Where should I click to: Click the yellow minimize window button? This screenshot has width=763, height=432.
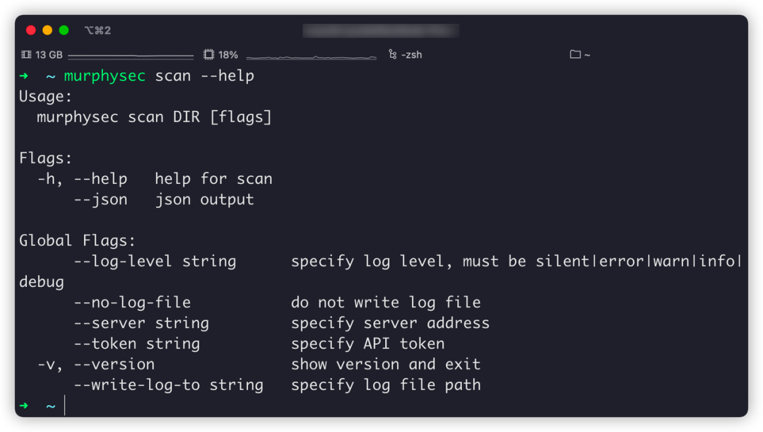point(47,30)
